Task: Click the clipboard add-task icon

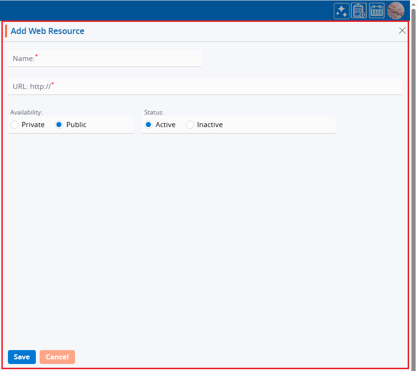Action: coord(359,11)
